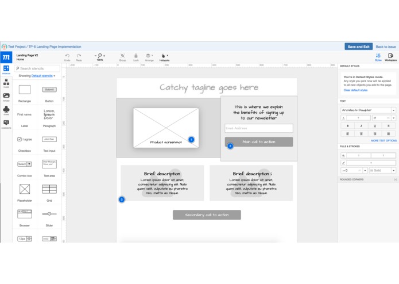Expand the Default stencils dropdown
Image resolution: width=399 pixels, height=284 pixels.
point(43,76)
